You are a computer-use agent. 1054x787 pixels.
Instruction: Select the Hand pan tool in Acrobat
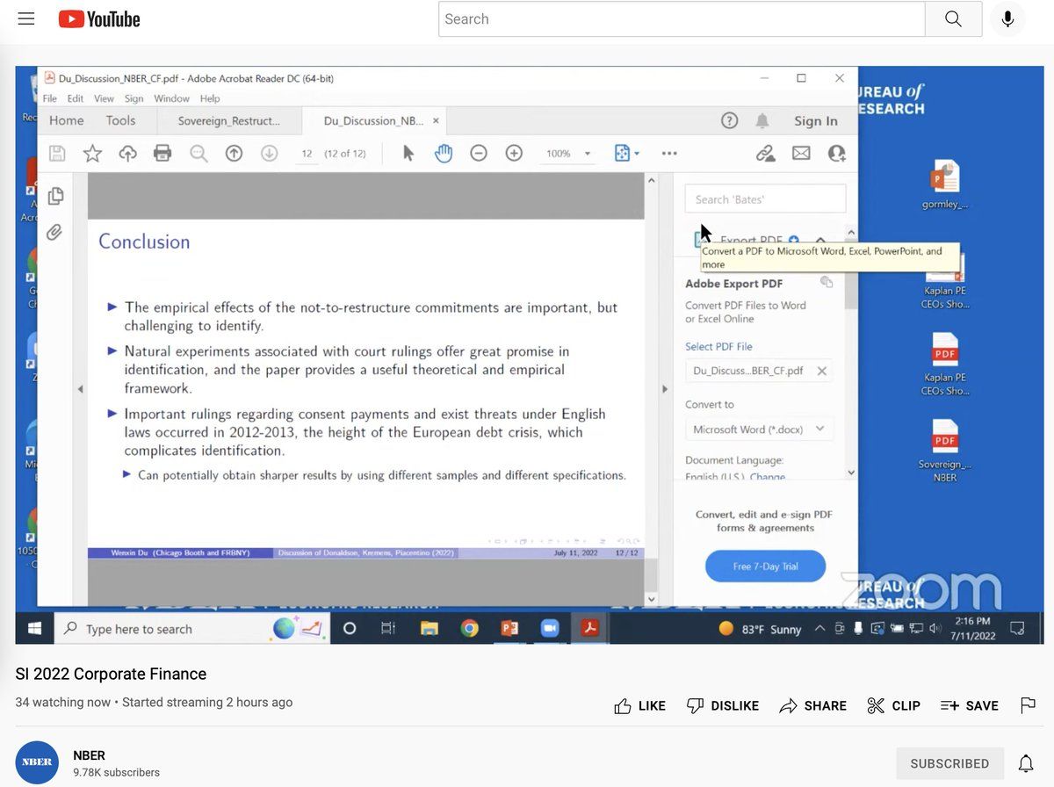click(444, 154)
